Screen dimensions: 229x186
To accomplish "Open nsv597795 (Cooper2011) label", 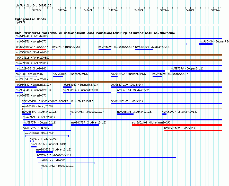I will point(54,155).
